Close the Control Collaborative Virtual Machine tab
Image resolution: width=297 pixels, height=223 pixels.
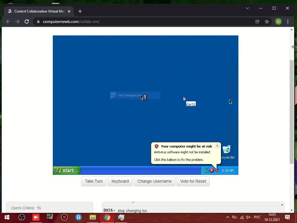pyautogui.click(x=69, y=11)
